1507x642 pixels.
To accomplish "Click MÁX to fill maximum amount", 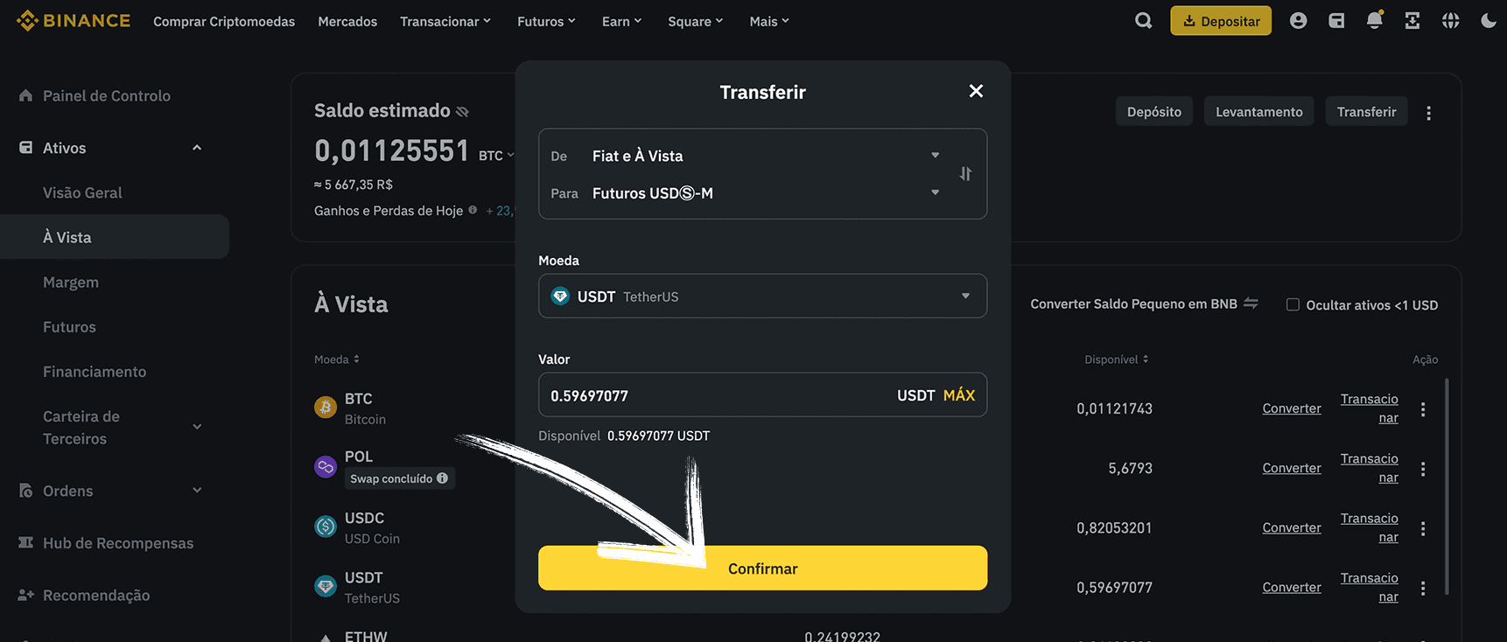I will 958,395.
